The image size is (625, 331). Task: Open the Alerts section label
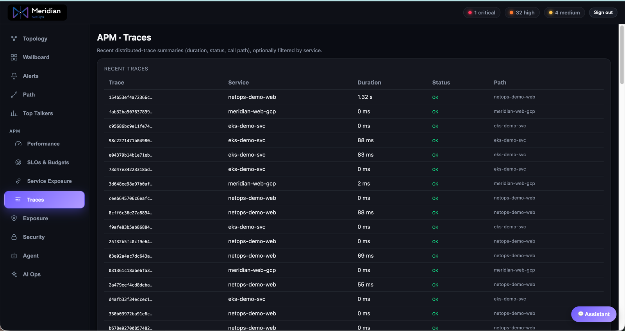pyautogui.click(x=30, y=76)
